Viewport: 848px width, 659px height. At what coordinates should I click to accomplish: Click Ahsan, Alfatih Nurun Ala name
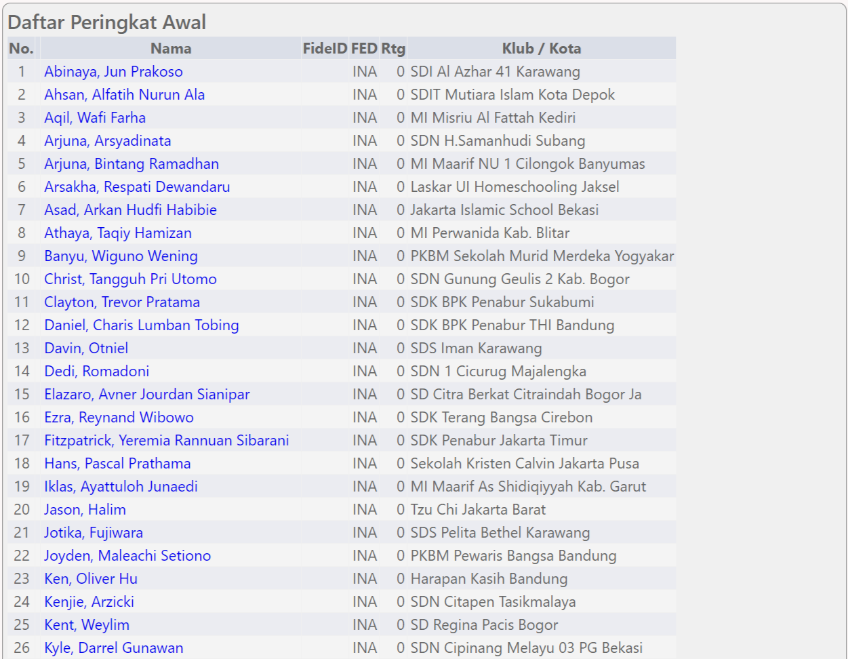[124, 95]
